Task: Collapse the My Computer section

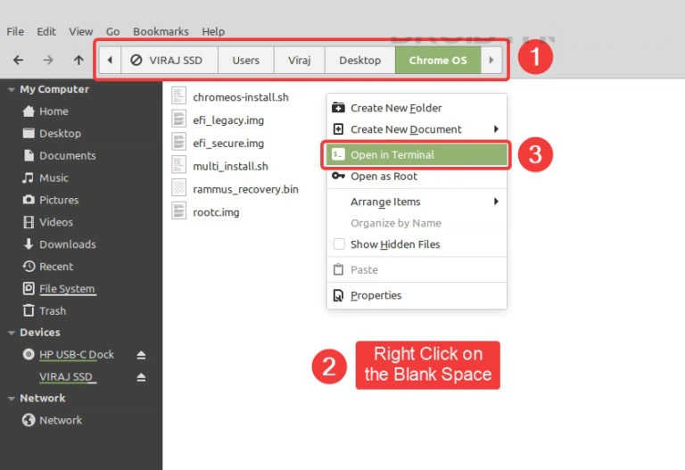Action: (x=11, y=89)
